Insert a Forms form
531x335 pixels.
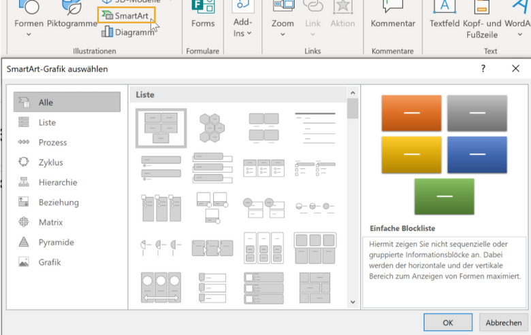[203, 15]
